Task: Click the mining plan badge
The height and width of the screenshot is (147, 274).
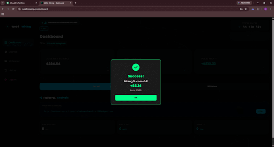Action: (56, 43)
